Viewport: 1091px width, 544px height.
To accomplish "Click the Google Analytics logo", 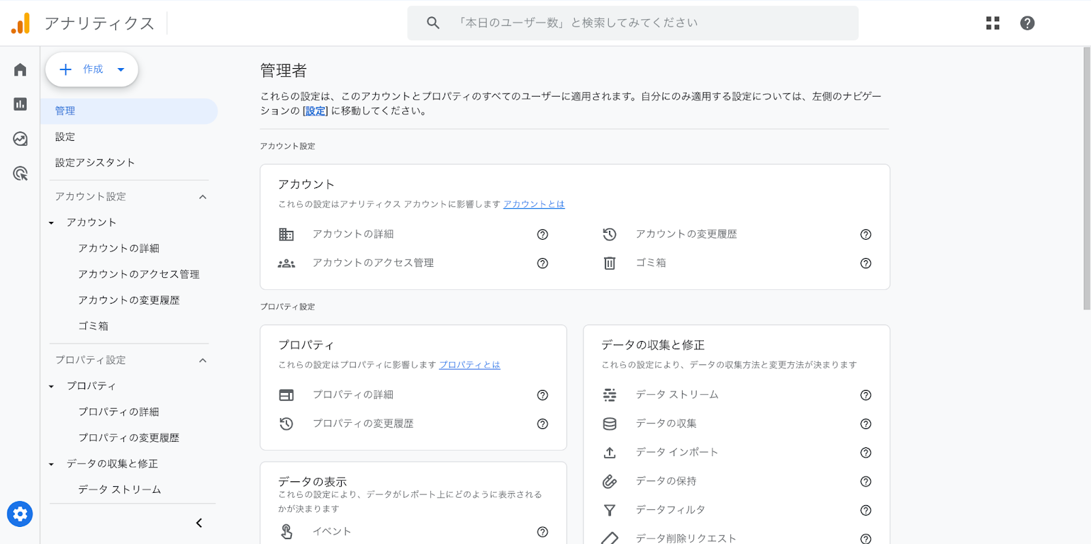I will (x=20, y=23).
